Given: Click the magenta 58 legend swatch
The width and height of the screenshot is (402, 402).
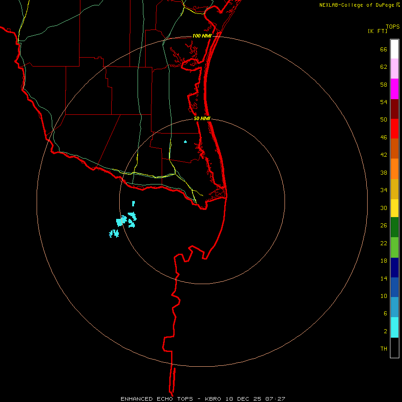Looking at the screenshot, I should click(x=394, y=89).
